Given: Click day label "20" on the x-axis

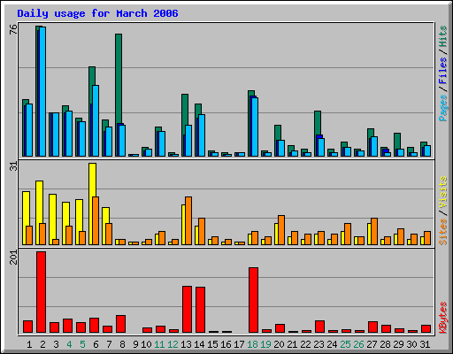Looking at the screenshot, I should (x=279, y=344).
